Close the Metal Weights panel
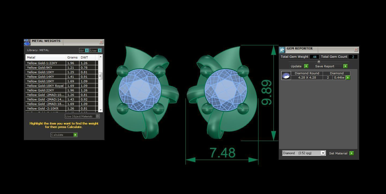 click(101, 42)
